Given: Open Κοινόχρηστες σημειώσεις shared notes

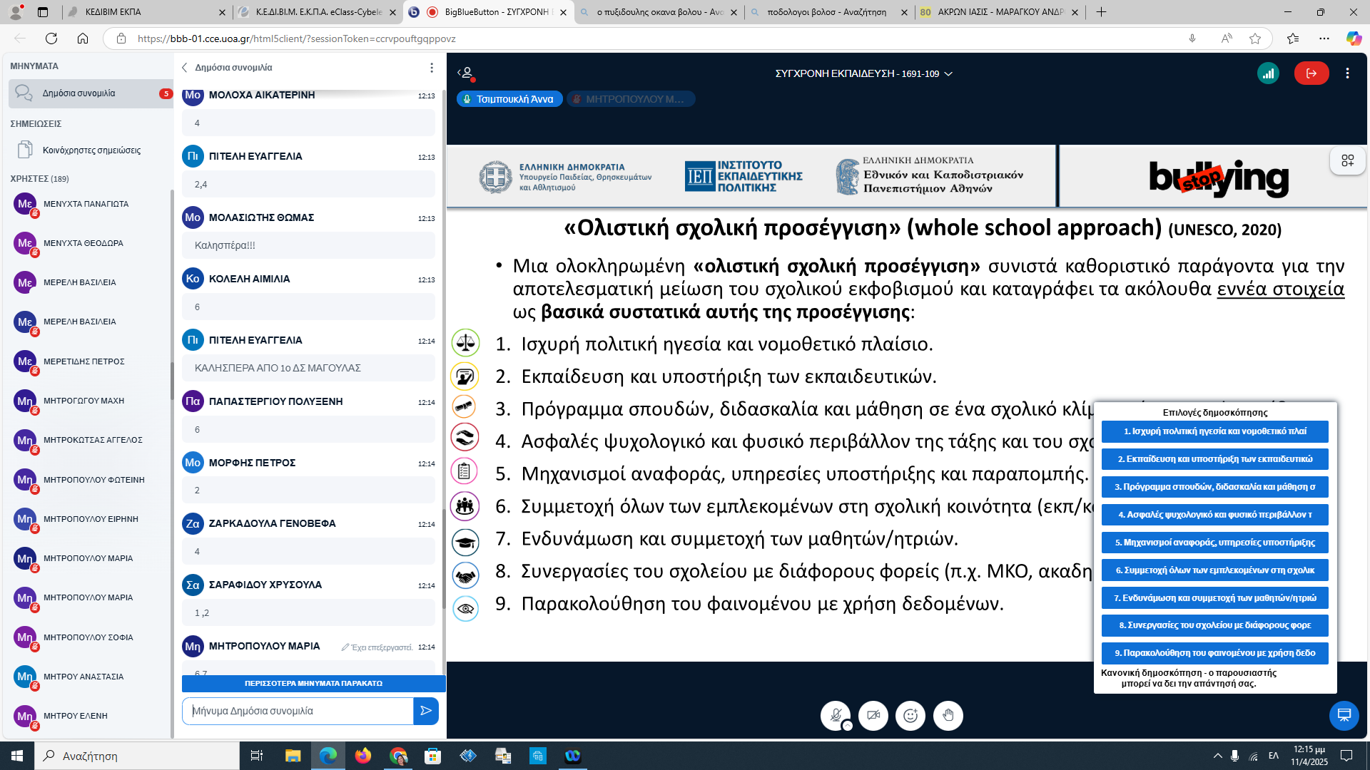Looking at the screenshot, I should (x=91, y=150).
